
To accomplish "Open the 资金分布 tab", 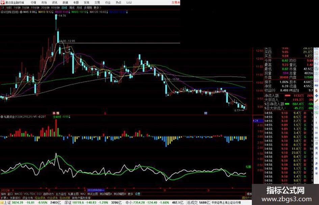I will (28, 198).
